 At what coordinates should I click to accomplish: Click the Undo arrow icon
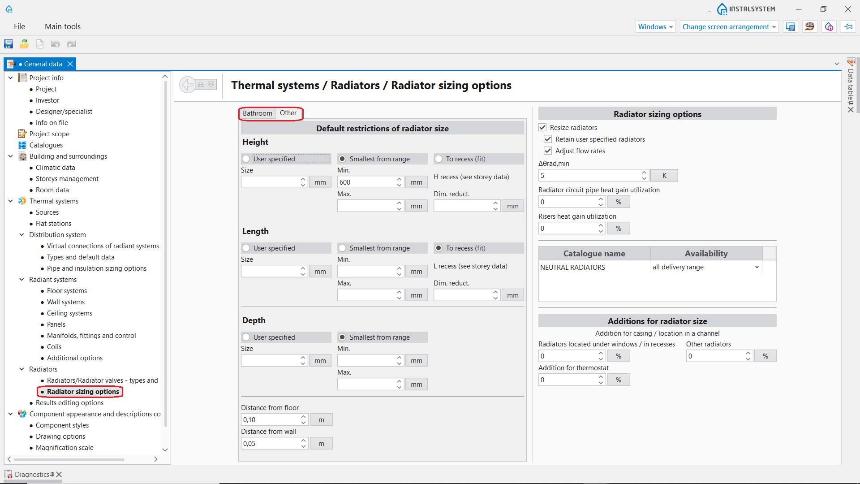tap(56, 44)
